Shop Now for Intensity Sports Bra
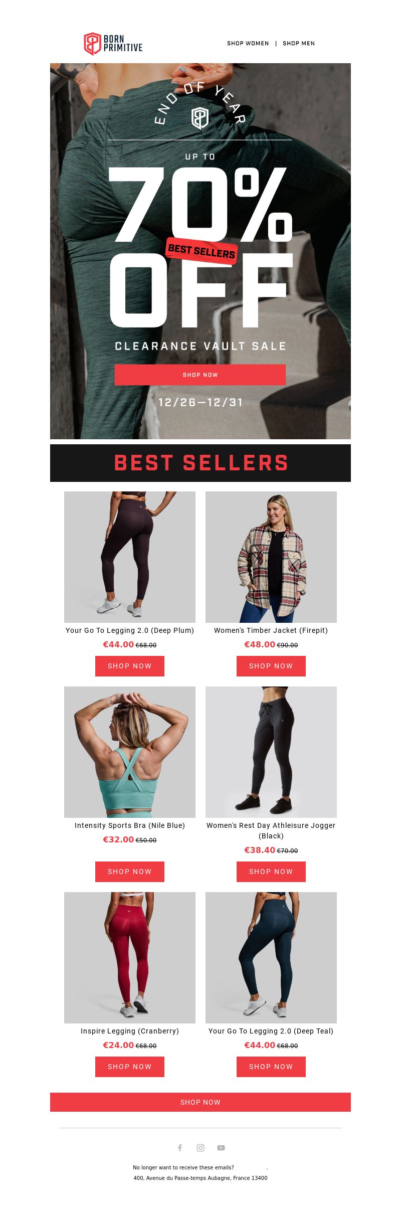Viewport: 401px width, 1207px height. point(130,872)
